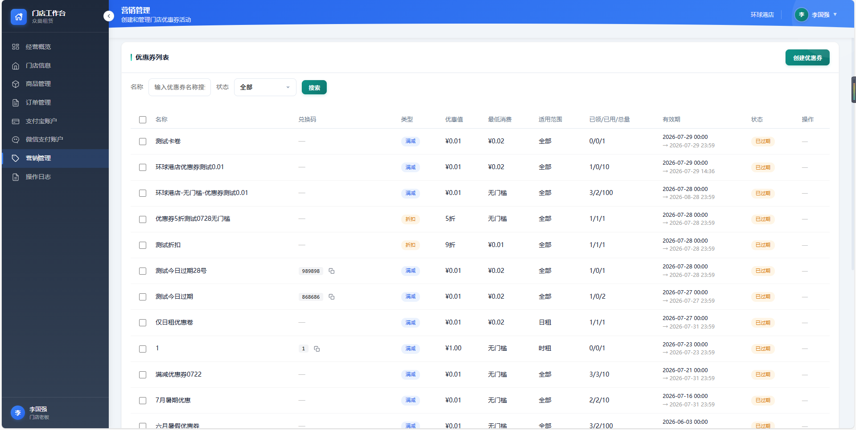Image resolution: width=856 pixels, height=430 pixels.
Task: Check the row 环球港店优惠券测试0.01
Action: click(143, 167)
